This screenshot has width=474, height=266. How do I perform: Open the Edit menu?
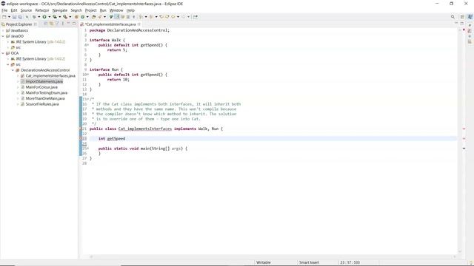tap(14, 10)
